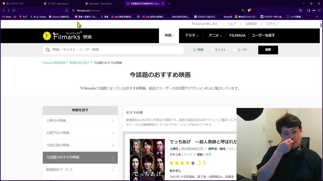Viewport: 323px width, 181px height.
Task: Open the private window glasses indicator
Action: pos(314,11)
